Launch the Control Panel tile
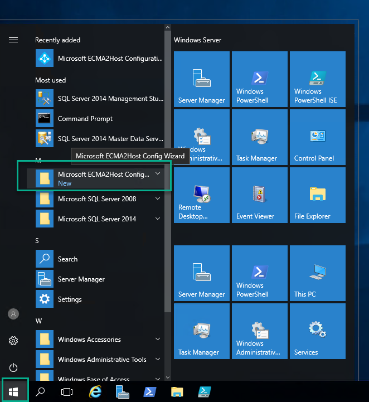Image resolution: width=369 pixels, height=402 pixels. (x=317, y=137)
